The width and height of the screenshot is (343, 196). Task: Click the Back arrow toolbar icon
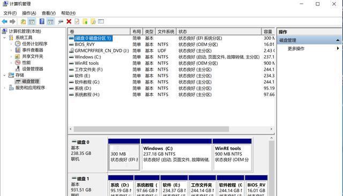click(4, 21)
